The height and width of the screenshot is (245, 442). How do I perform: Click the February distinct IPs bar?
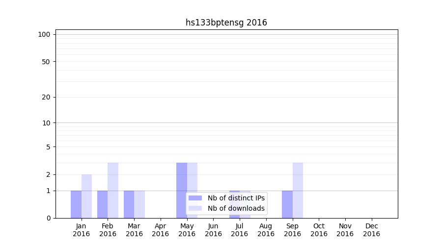[x=103, y=204]
